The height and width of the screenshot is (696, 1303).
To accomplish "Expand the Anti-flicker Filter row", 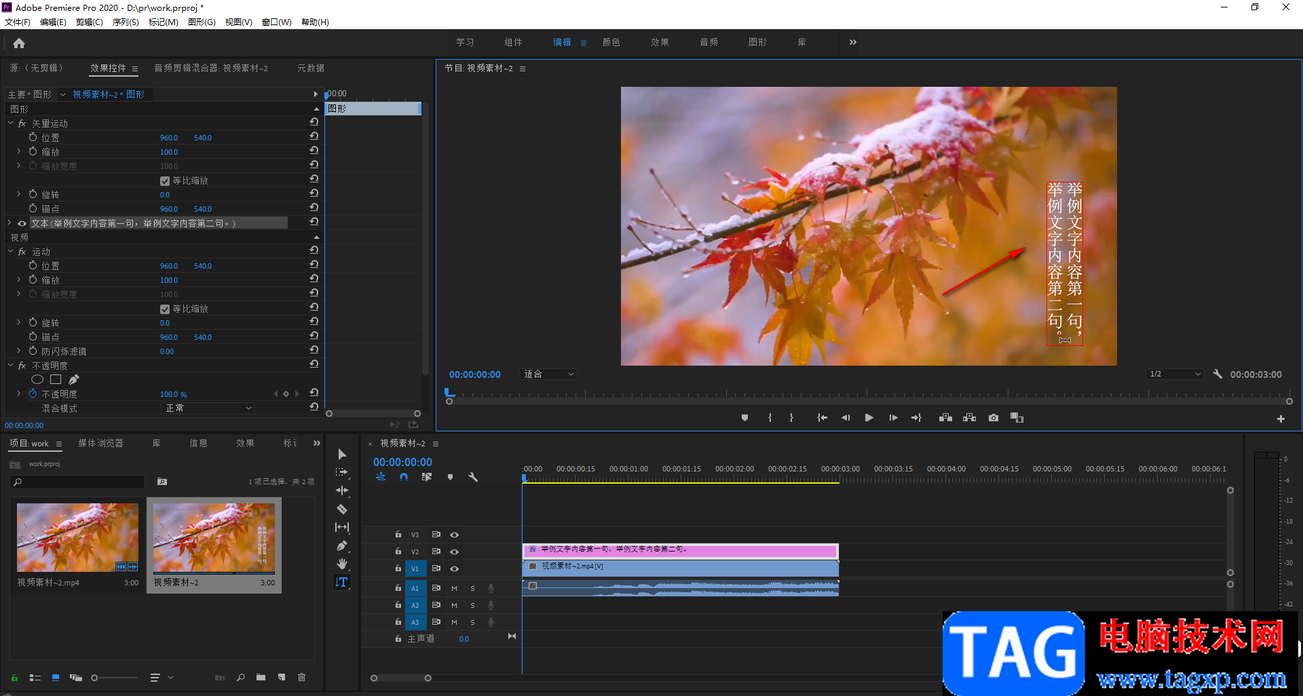I will click(x=18, y=351).
